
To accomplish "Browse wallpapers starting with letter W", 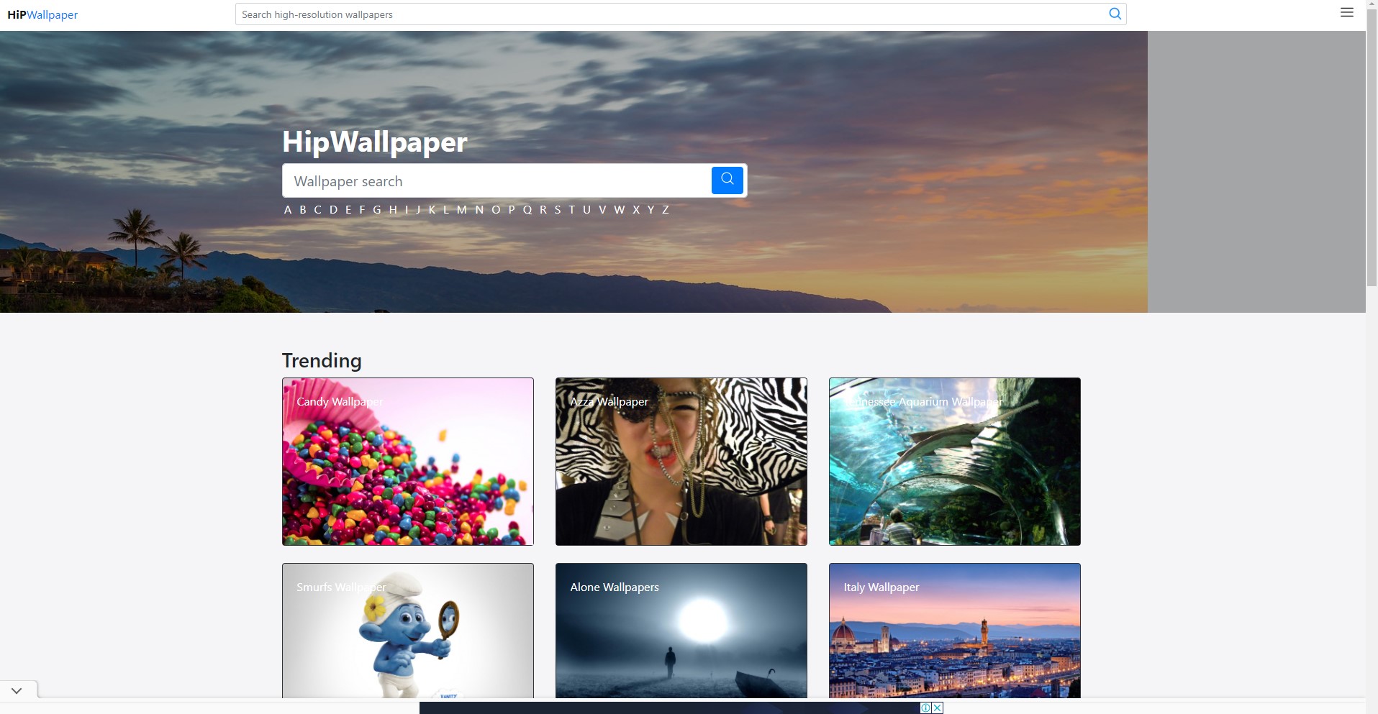I will [x=620, y=210].
